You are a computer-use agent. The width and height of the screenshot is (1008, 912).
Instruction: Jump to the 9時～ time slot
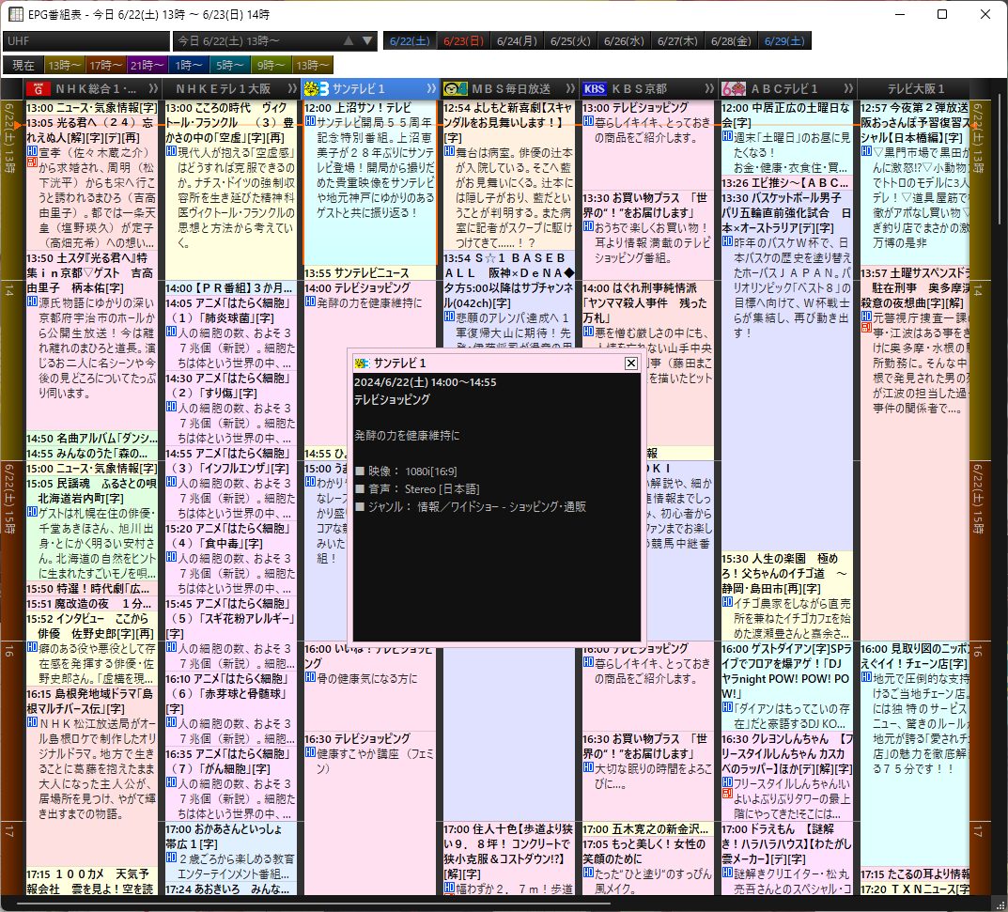(x=271, y=65)
